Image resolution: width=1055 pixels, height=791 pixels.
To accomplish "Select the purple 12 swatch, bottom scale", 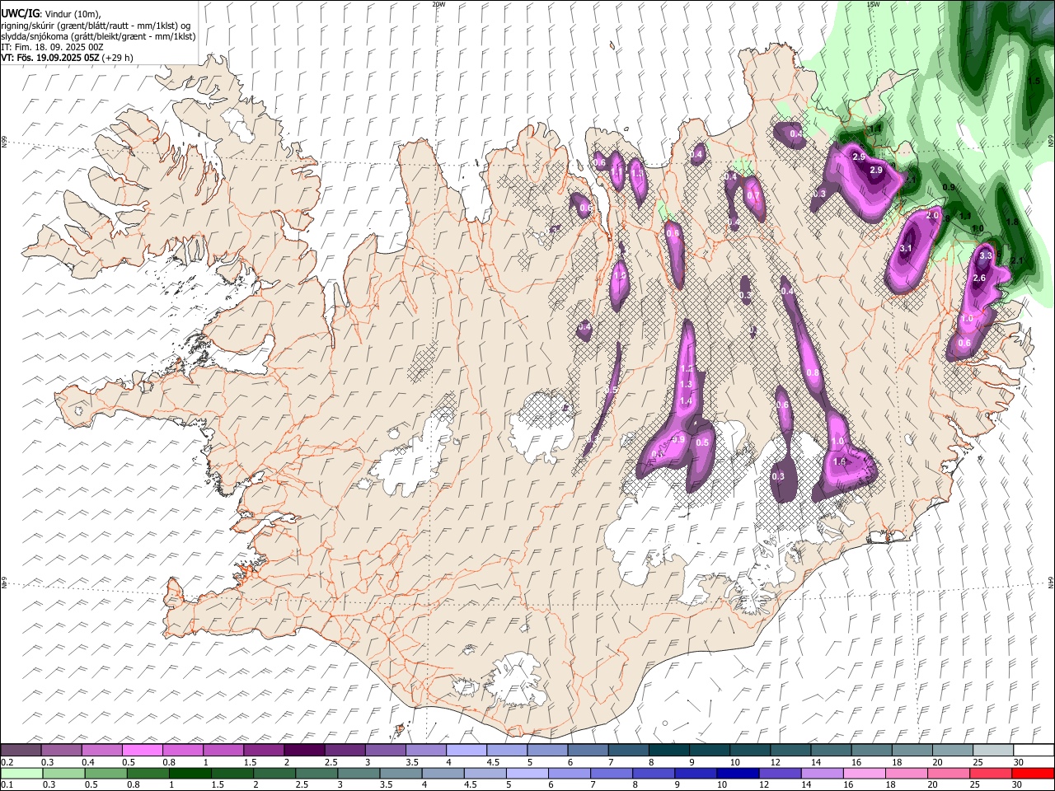I will [780, 773].
